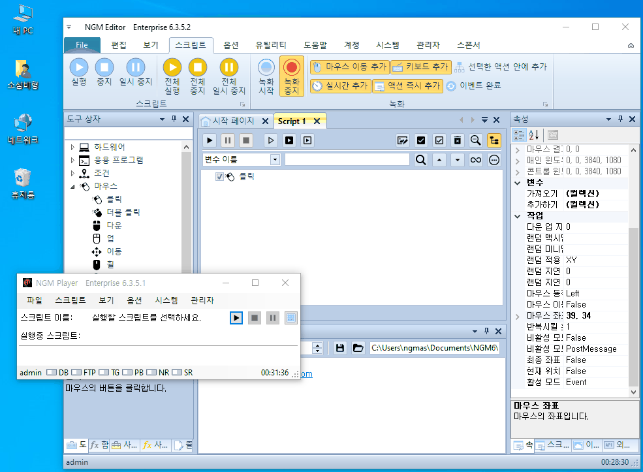643x472 pixels.
Task: Collapse the 마우스 tree node
Action: coord(72,187)
